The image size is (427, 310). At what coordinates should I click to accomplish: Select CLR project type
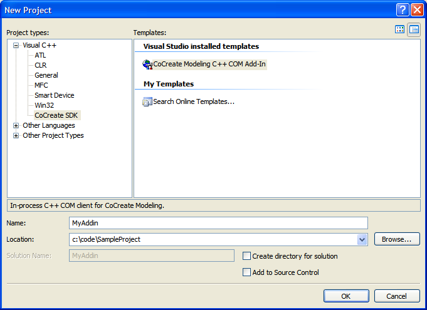(x=41, y=65)
